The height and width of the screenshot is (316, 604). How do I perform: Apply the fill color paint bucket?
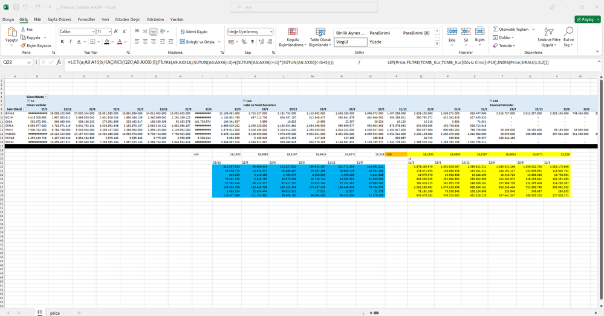click(x=106, y=42)
